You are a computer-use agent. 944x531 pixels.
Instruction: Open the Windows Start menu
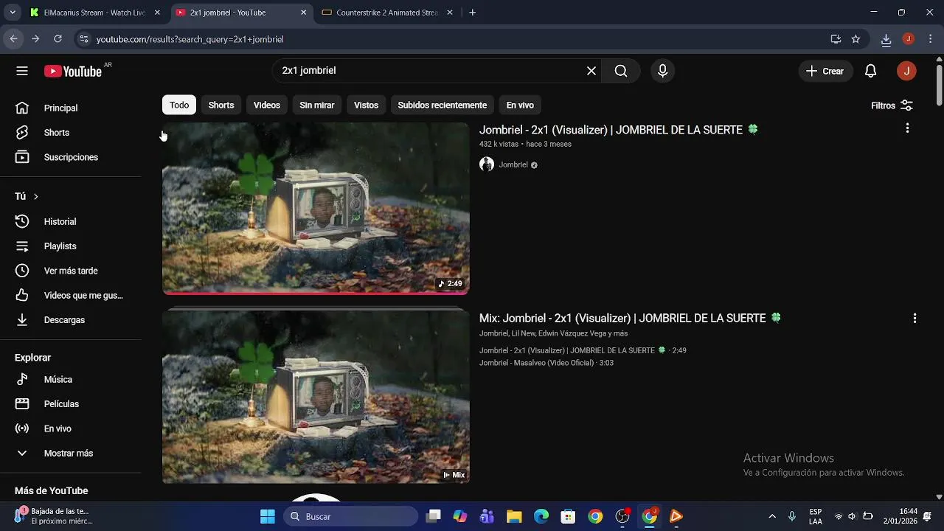[x=268, y=516]
